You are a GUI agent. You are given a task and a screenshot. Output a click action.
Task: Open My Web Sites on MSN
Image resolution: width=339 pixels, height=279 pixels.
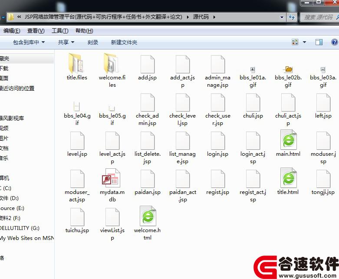tap(27, 238)
